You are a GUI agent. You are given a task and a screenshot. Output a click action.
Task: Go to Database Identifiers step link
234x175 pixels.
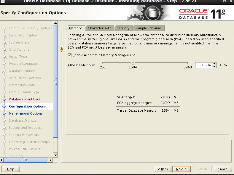pos(25,99)
